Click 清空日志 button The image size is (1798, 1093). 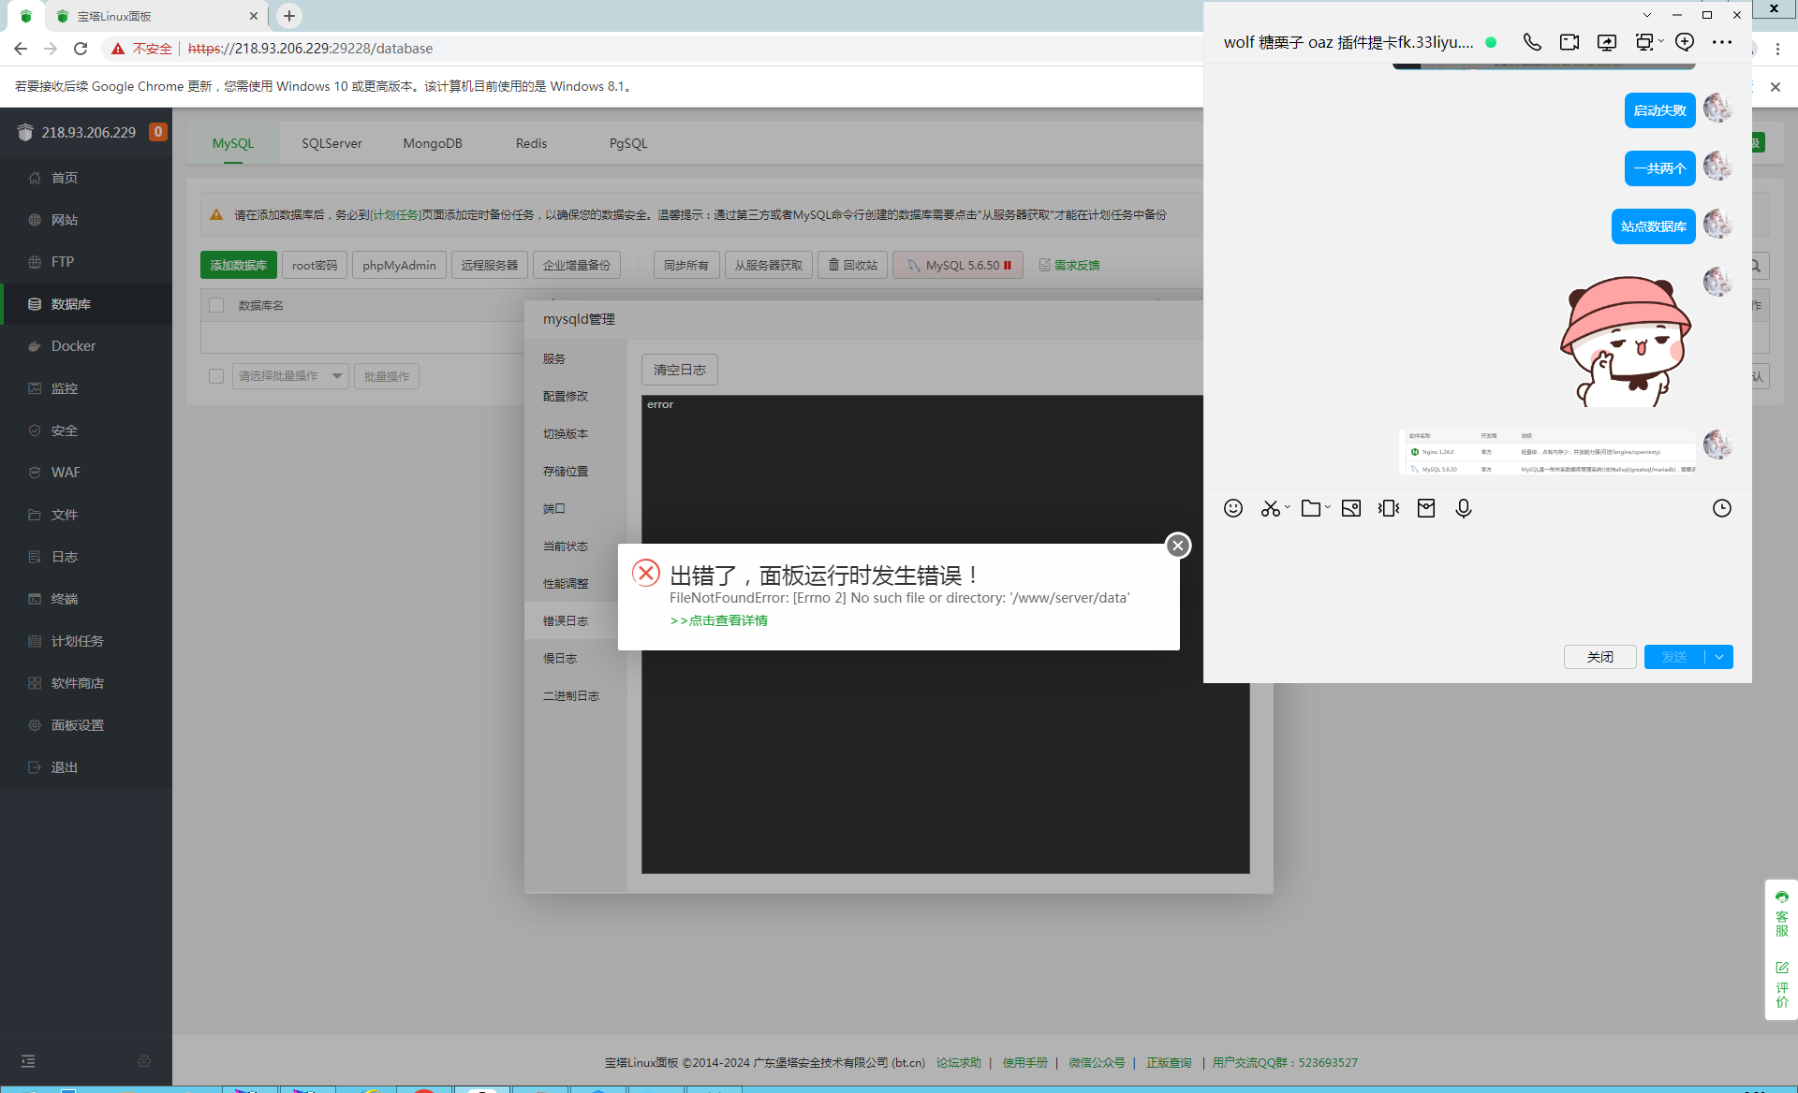pos(680,370)
